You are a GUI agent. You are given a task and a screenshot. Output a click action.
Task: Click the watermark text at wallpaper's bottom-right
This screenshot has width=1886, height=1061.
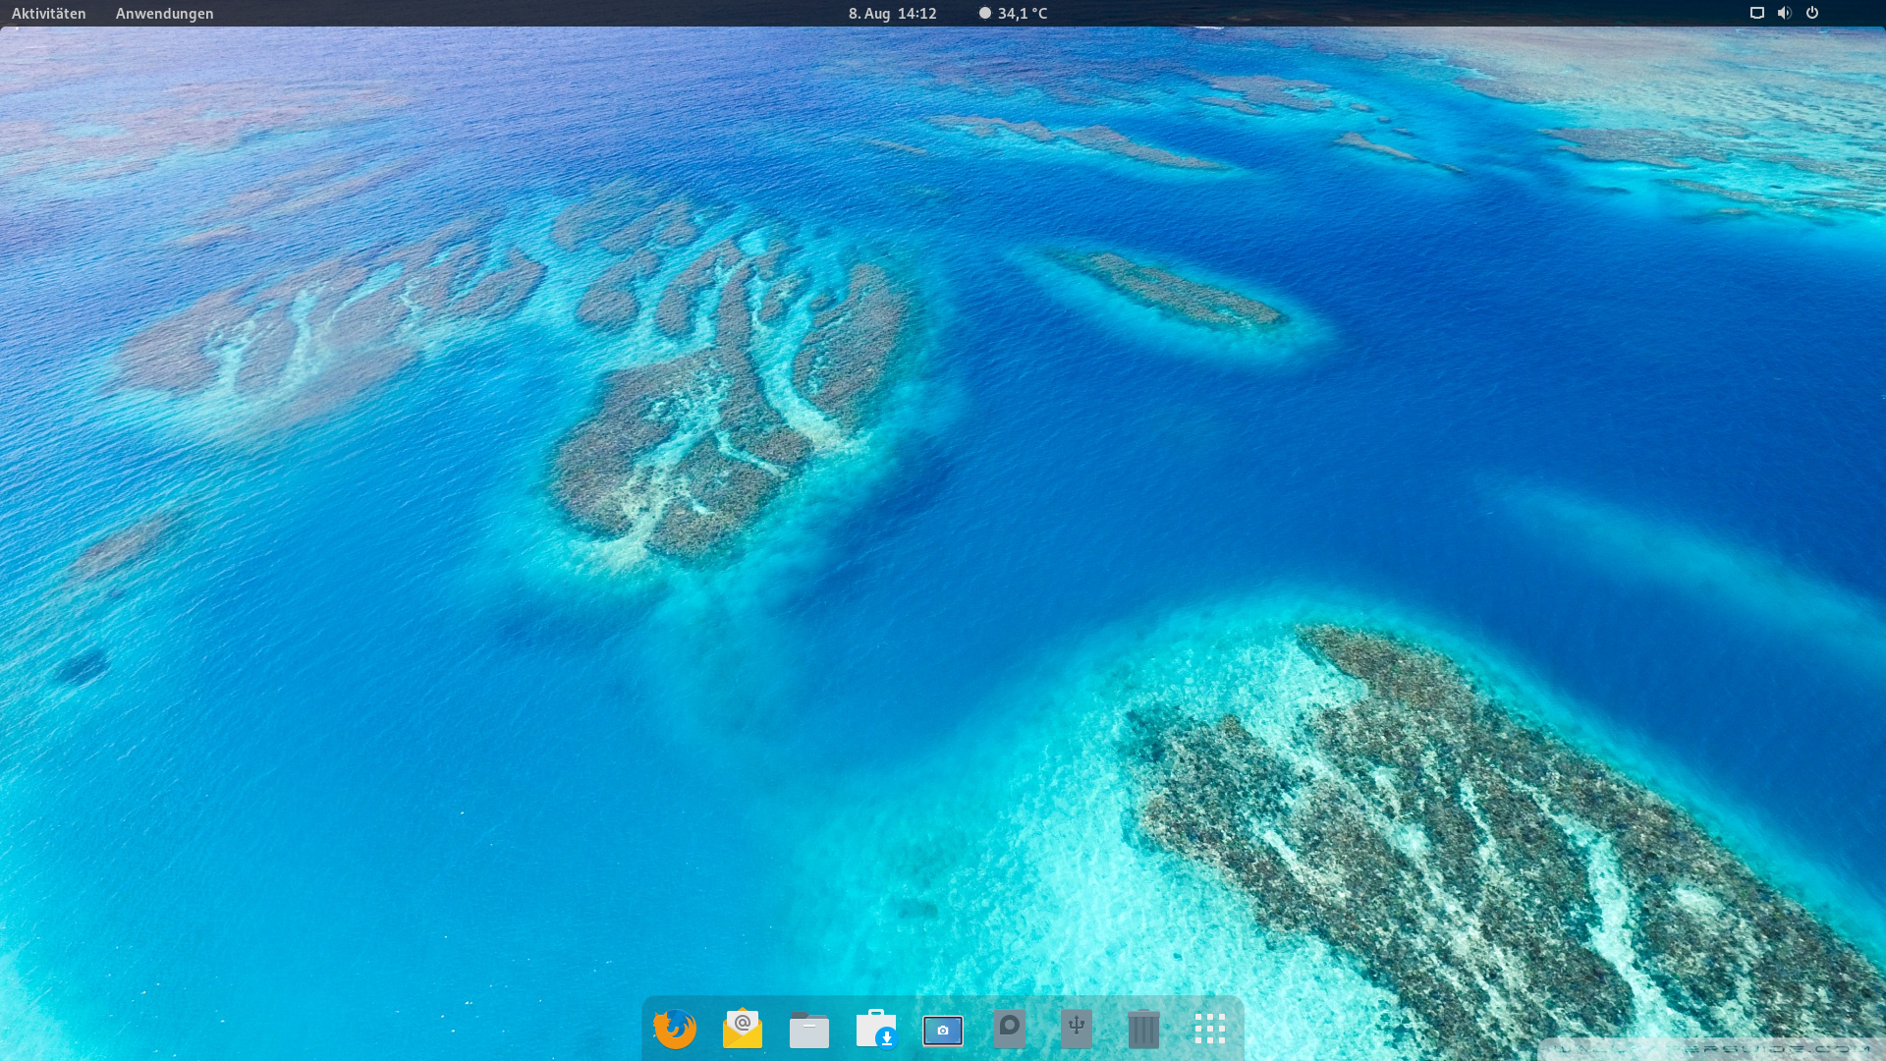click(1714, 1049)
